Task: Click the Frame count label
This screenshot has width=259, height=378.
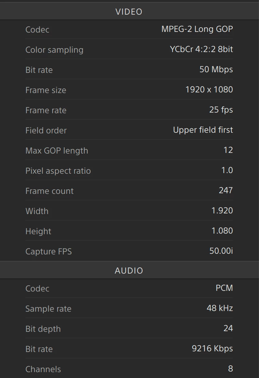Action: [50, 191]
